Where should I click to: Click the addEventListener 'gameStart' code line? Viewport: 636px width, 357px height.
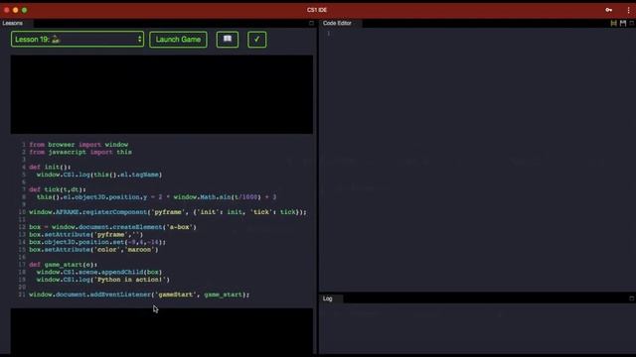click(139, 295)
